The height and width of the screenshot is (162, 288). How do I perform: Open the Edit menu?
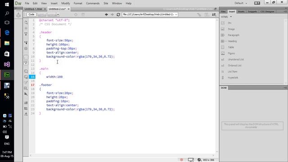click(x=35, y=3)
